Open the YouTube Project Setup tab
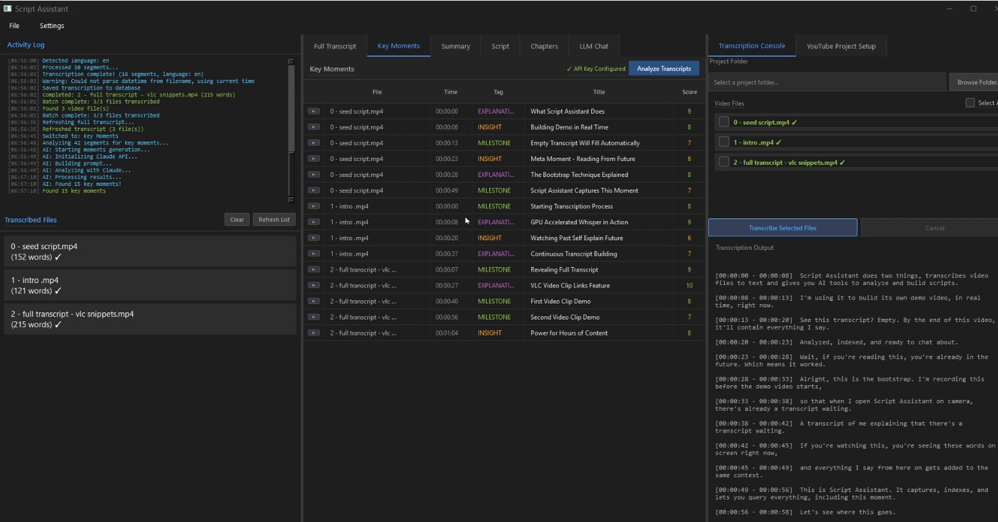The height and width of the screenshot is (522, 998). click(x=840, y=46)
